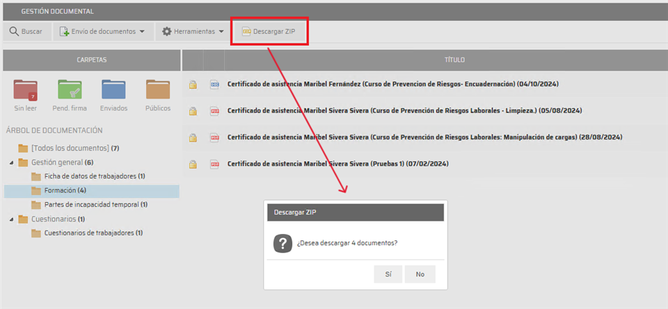668x309 pixels.
Task: Click DOC file icon for Maribel Fernández certificate
Action: [214, 85]
